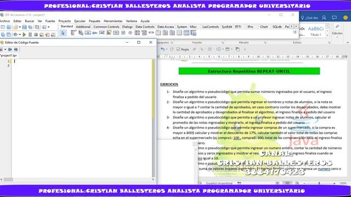
Task: Select the TGroupBox component icon
Action: pos(158,33)
